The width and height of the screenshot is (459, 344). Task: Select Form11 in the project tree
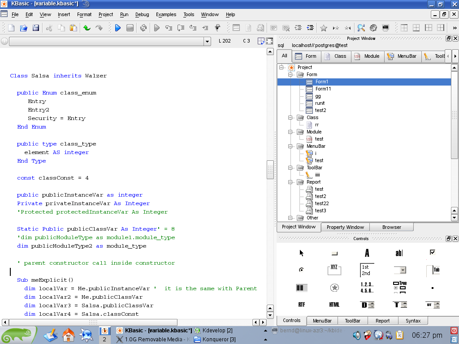click(x=323, y=89)
